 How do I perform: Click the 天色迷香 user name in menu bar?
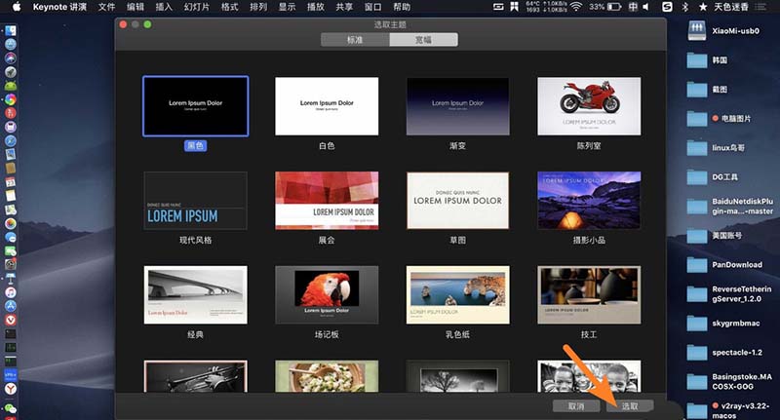730,7
